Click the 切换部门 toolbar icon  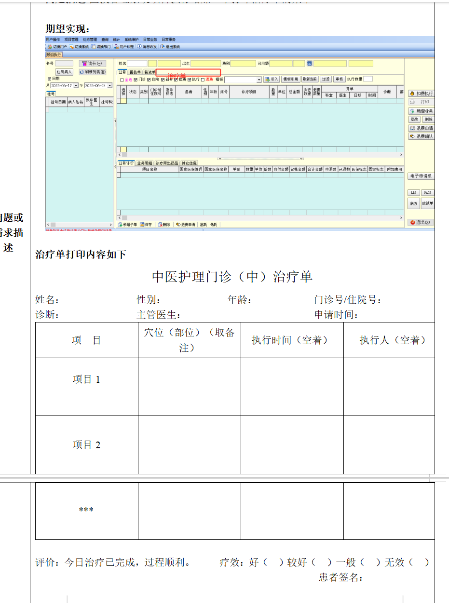[x=93, y=47]
